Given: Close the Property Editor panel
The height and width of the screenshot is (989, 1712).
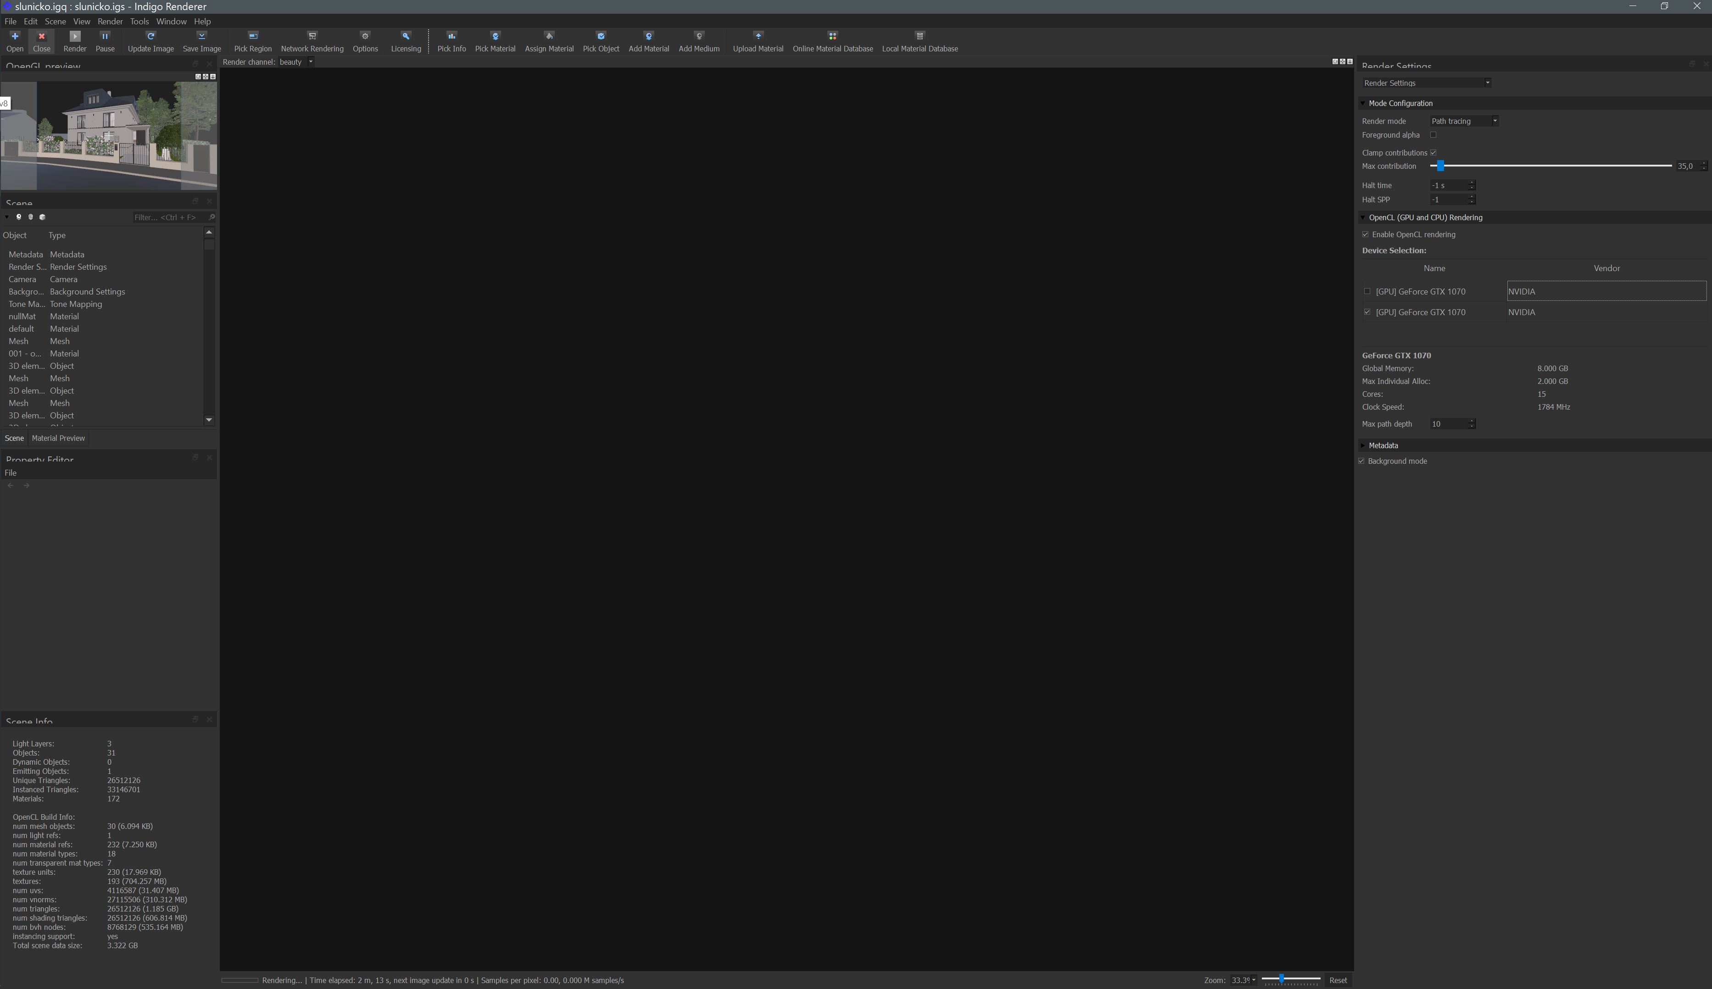Looking at the screenshot, I should click(x=209, y=458).
